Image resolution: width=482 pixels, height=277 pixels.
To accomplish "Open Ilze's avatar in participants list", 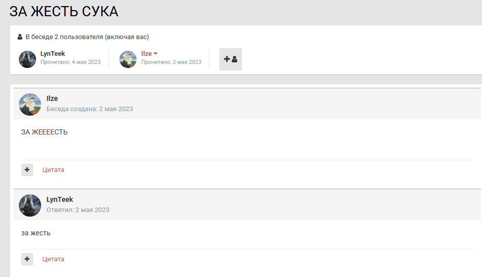I will pos(128,59).
